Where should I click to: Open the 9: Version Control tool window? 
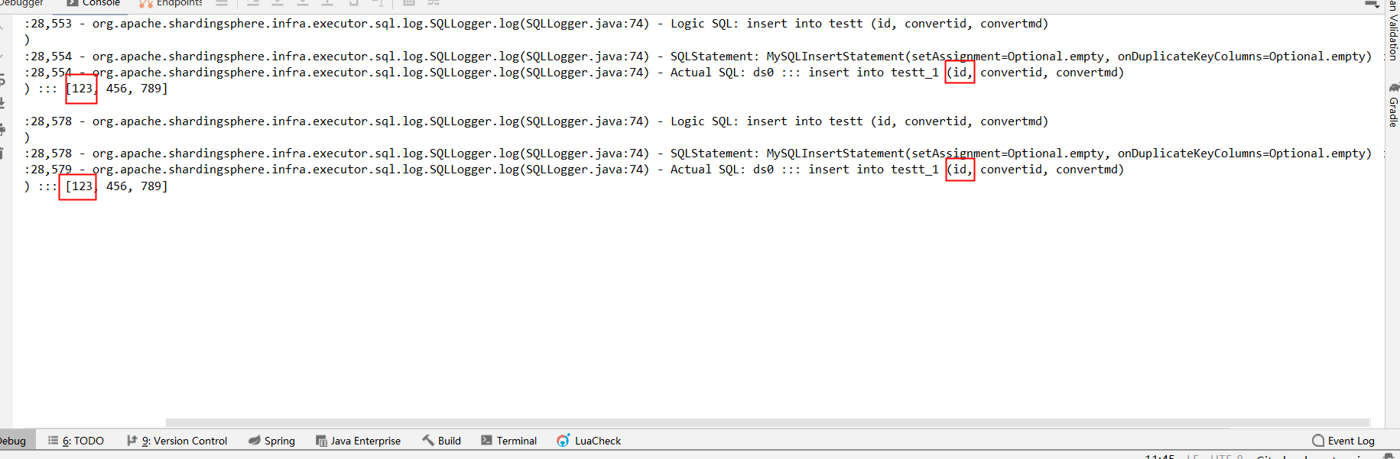[177, 441]
